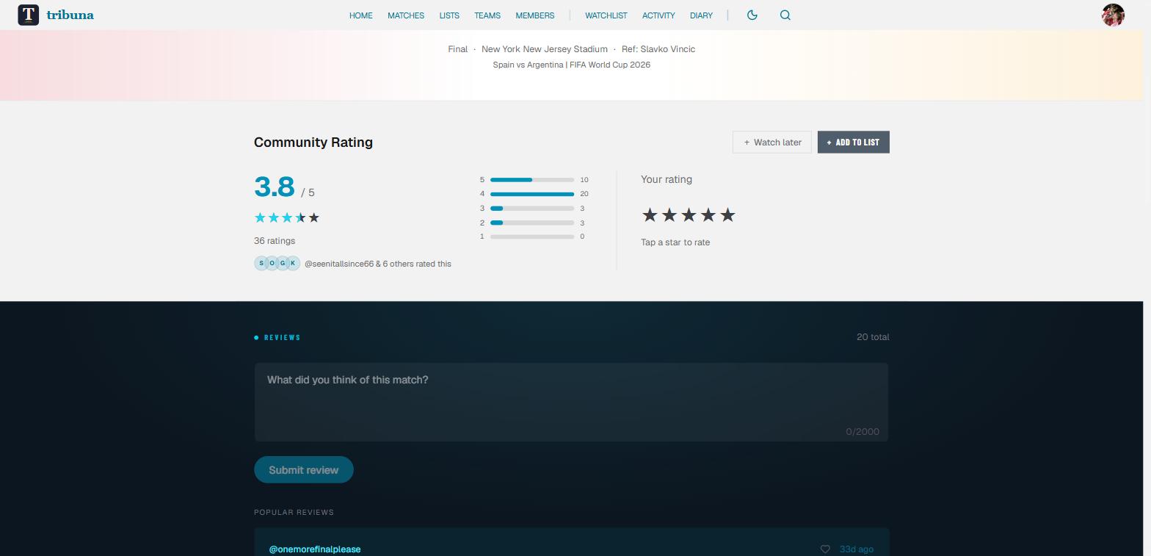Click the 20 total reviews count
Image resolution: width=1151 pixels, height=556 pixels.
(873, 337)
